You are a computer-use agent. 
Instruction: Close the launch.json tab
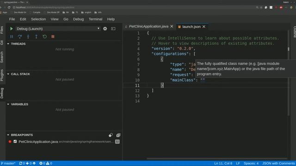(x=204, y=27)
